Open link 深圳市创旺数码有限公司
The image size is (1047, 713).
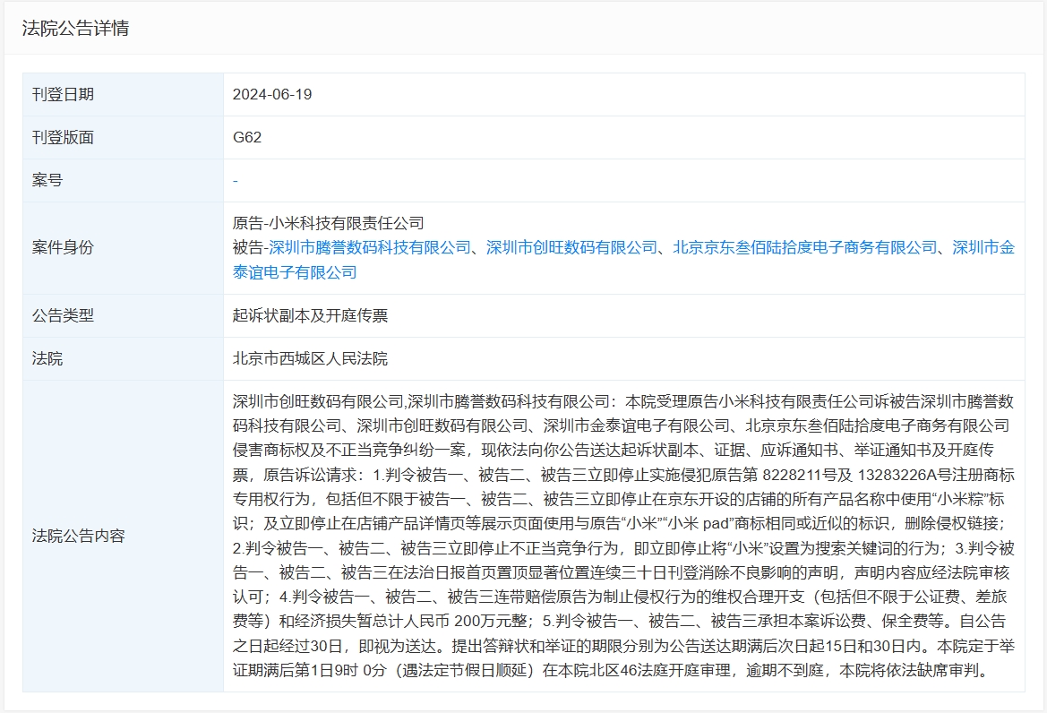pyautogui.click(x=571, y=248)
